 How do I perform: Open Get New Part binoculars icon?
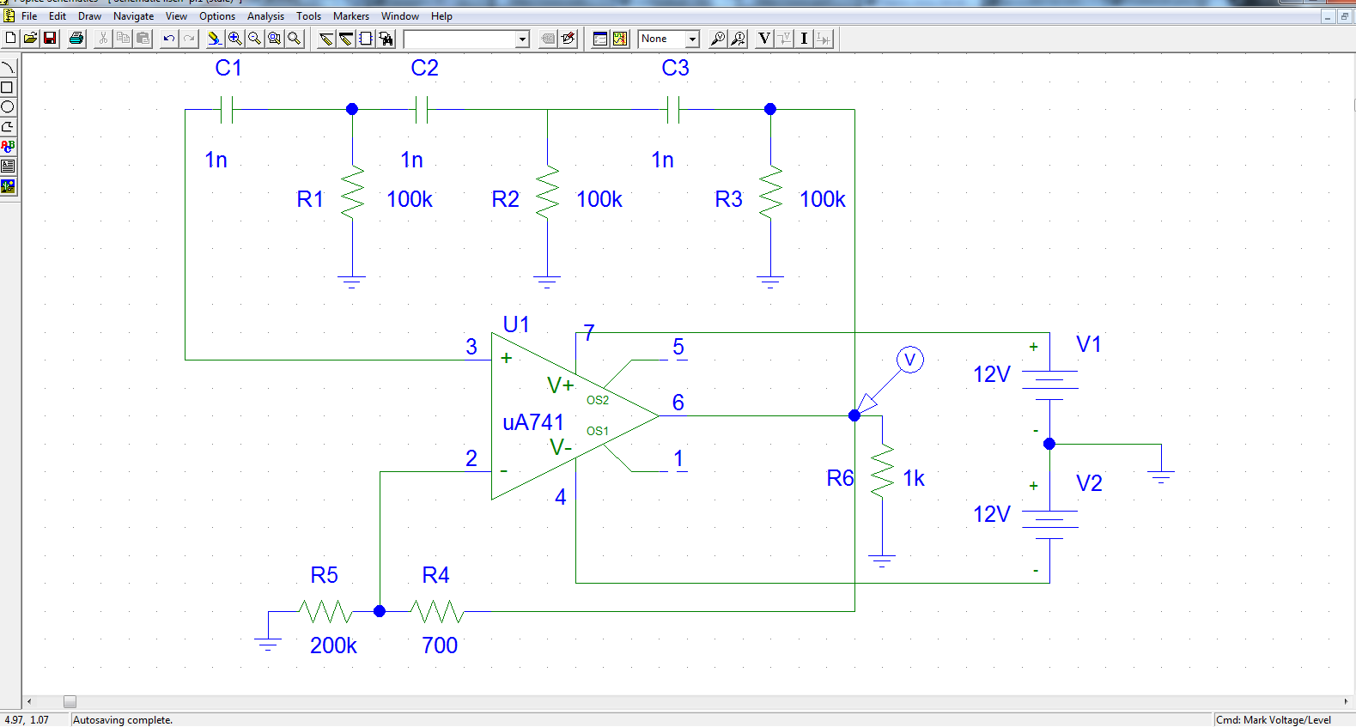pyautogui.click(x=386, y=39)
